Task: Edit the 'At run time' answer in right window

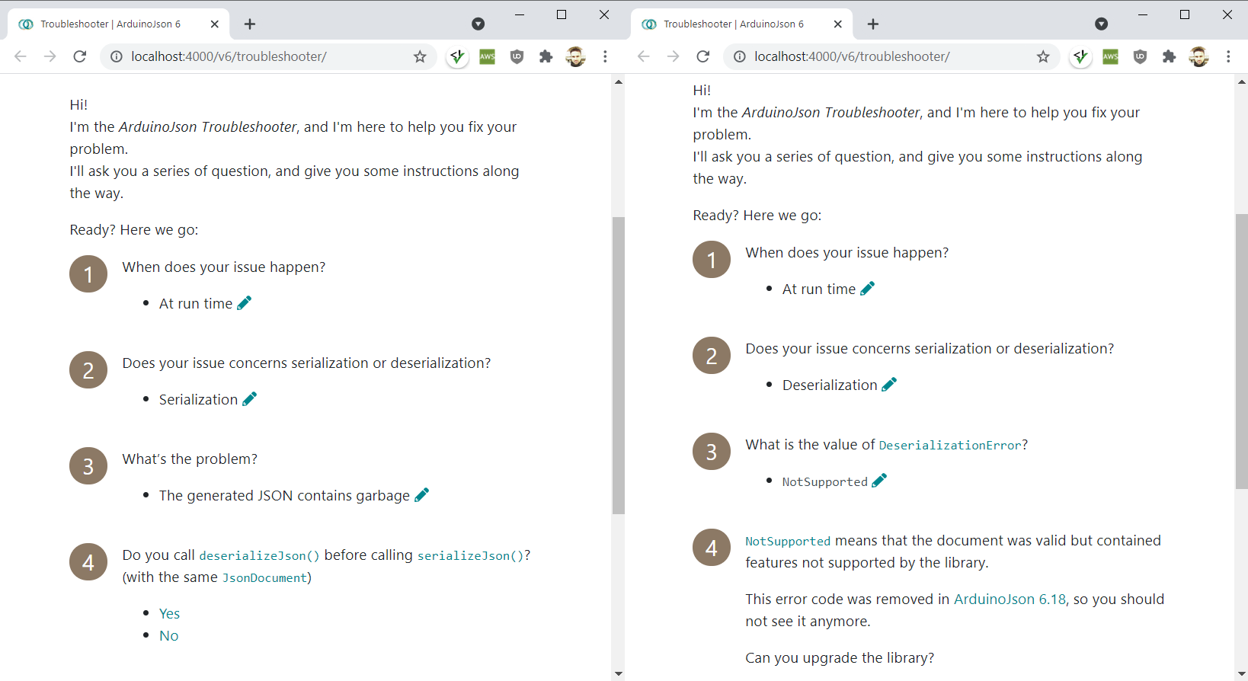Action: point(867,289)
